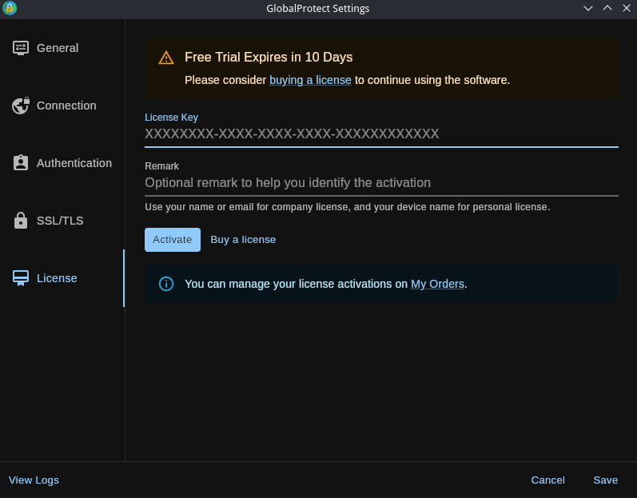Click into the Remark text field

pyautogui.click(x=381, y=183)
